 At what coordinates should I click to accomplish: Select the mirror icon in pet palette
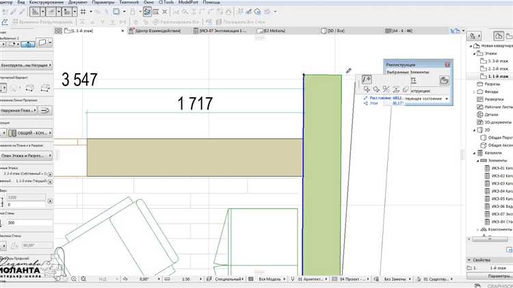tap(386, 90)
